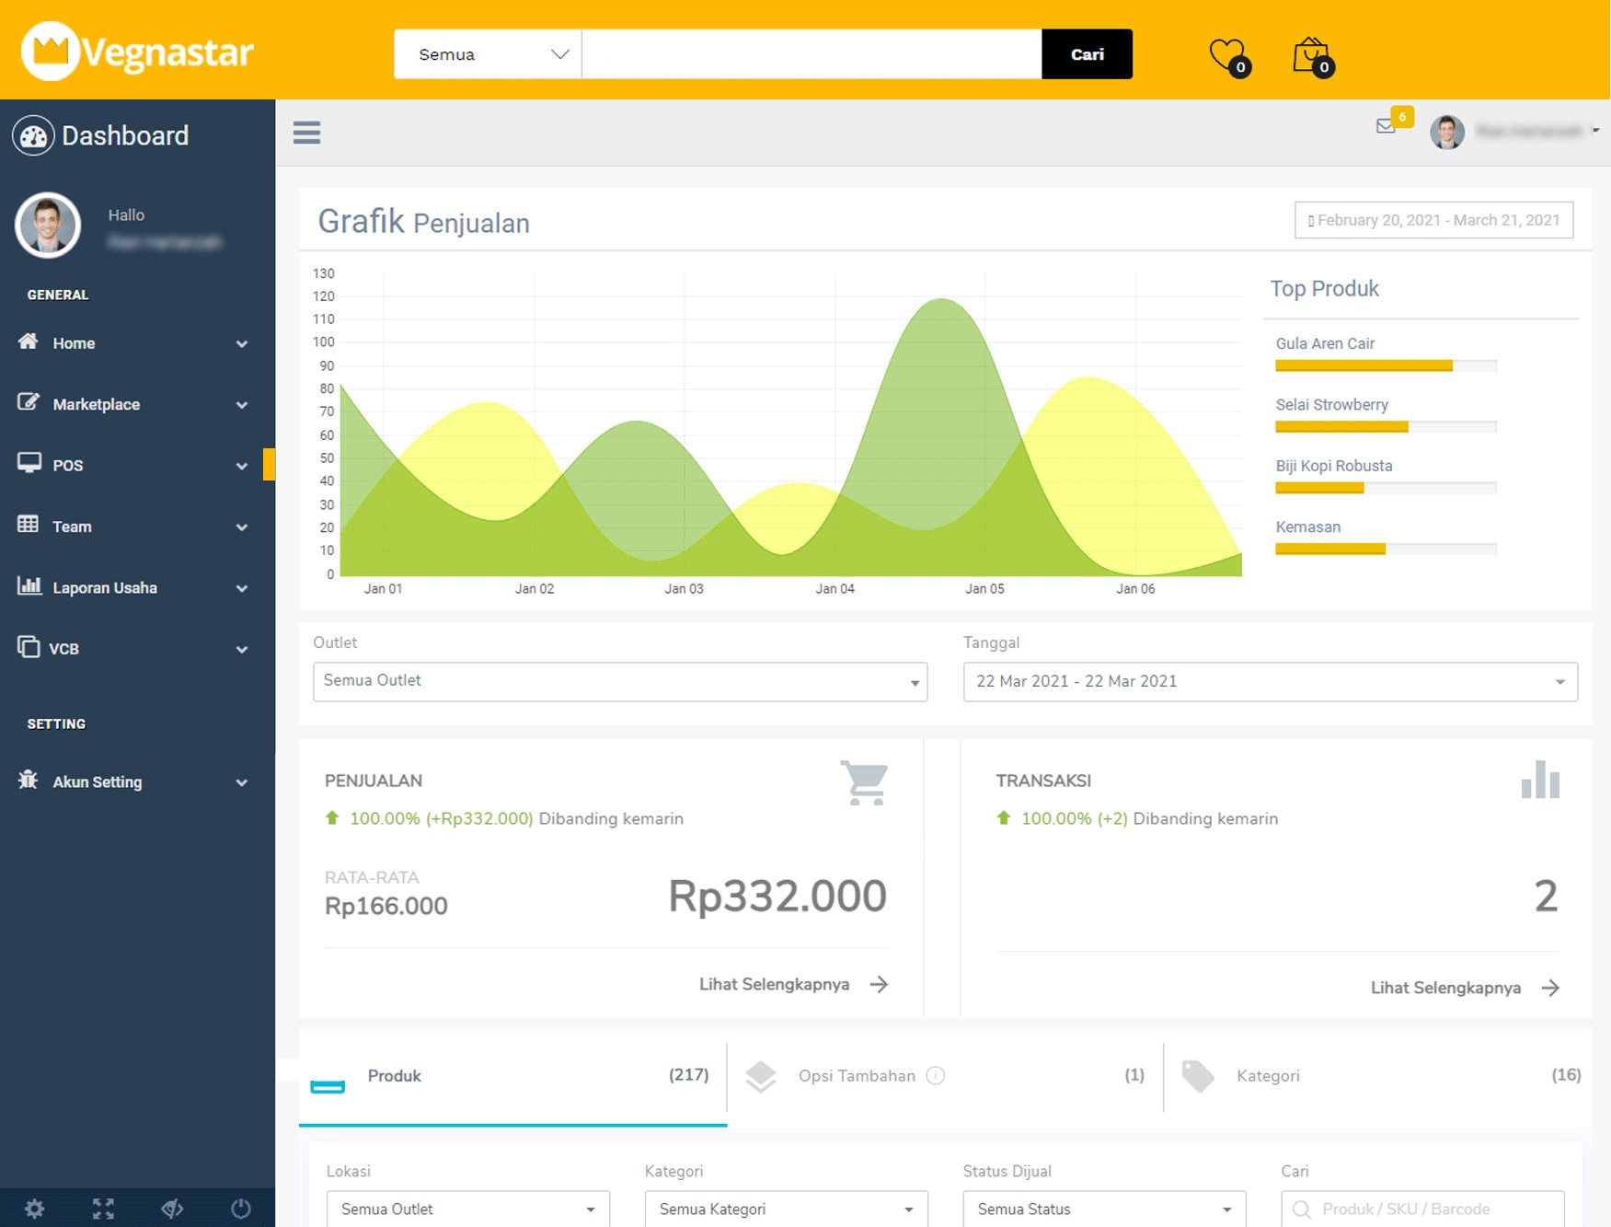Expand the Marketplace sidebar menu

coord(133,404)
